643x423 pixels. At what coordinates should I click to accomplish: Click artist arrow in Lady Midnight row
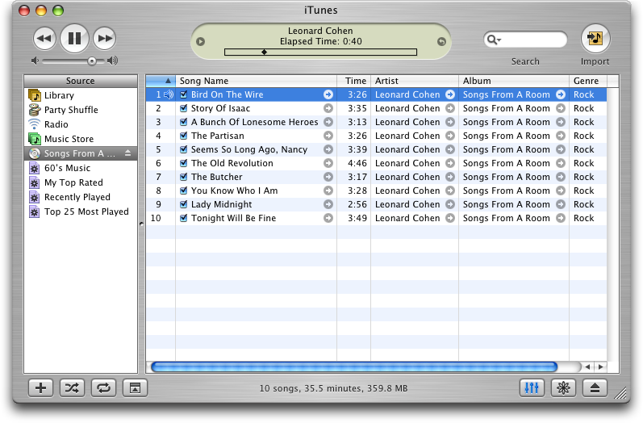coord(450,204)
